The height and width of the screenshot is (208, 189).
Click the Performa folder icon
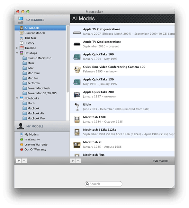coord(25,83)
